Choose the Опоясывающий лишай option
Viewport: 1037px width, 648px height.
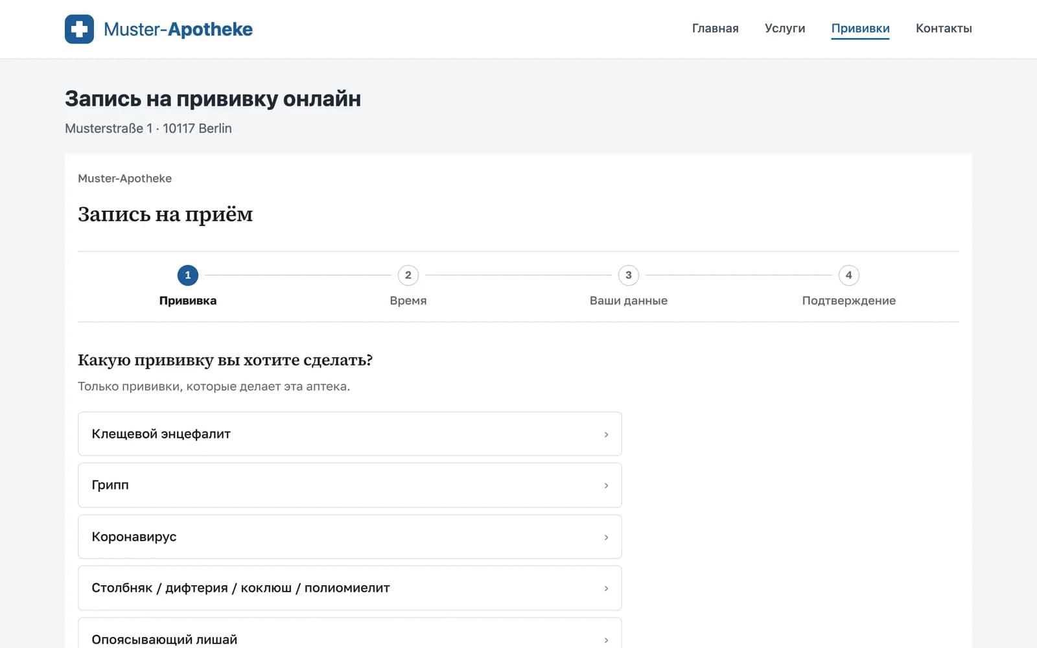click(x=350, y=633)
